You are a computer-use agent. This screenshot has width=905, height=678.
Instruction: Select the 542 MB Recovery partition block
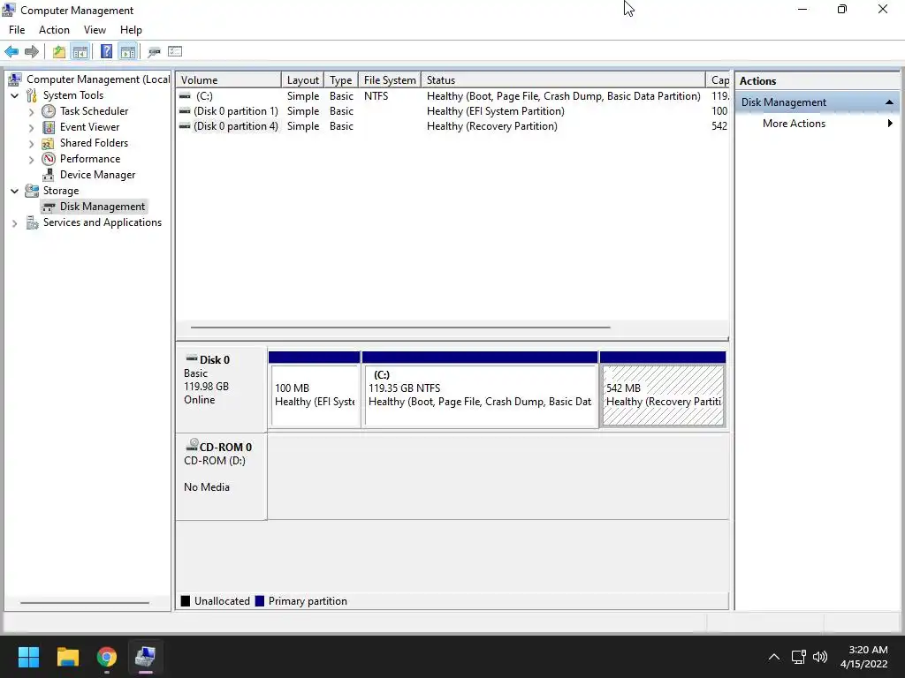tap(663, 389)
